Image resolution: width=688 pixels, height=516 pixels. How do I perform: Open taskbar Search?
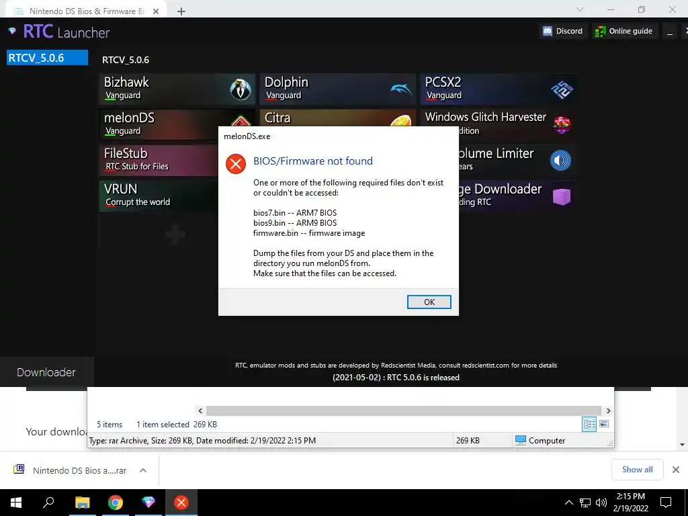(48, 503)
